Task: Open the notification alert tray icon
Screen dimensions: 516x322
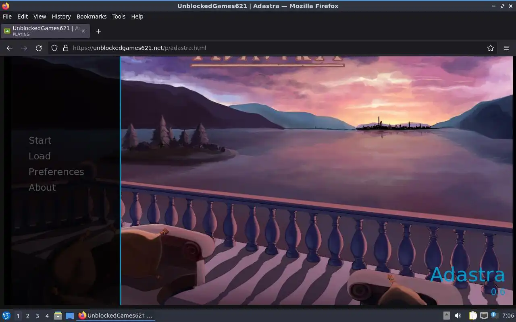Action: click(x=494, y=315)
